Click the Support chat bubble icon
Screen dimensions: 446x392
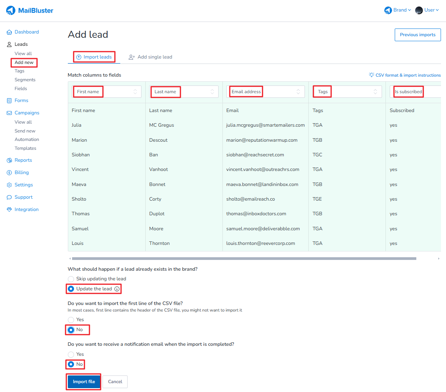click(x=9, y=197)
